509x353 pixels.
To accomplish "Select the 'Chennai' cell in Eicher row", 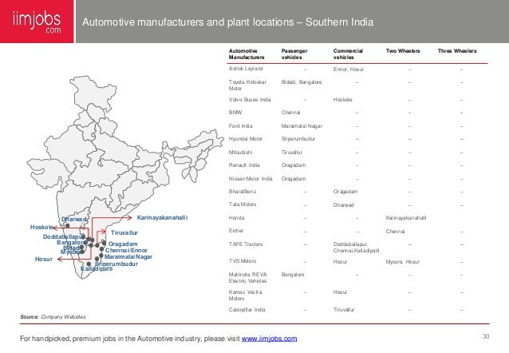I will click(395, 232).
